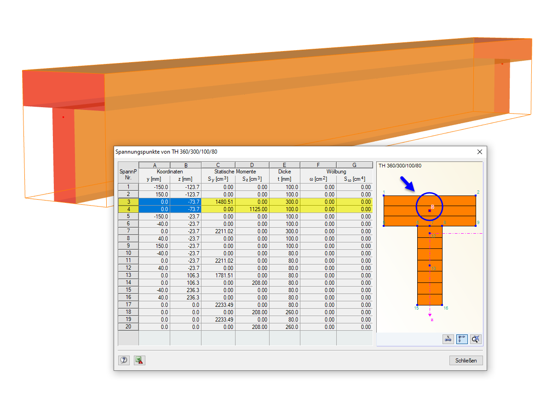552x414 pixels.
Task: Click the Dicke column header
Action: [x=285, y=172]
